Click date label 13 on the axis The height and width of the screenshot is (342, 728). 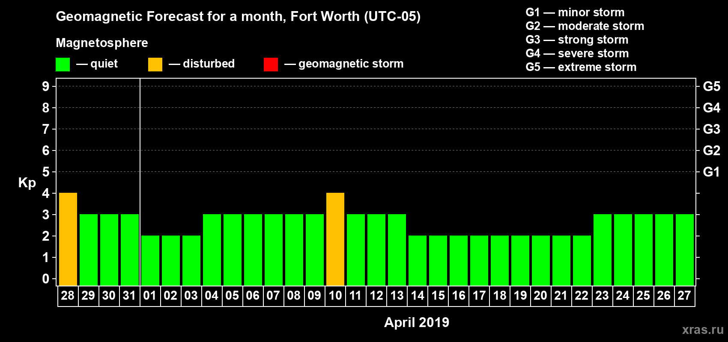(397, 296)
